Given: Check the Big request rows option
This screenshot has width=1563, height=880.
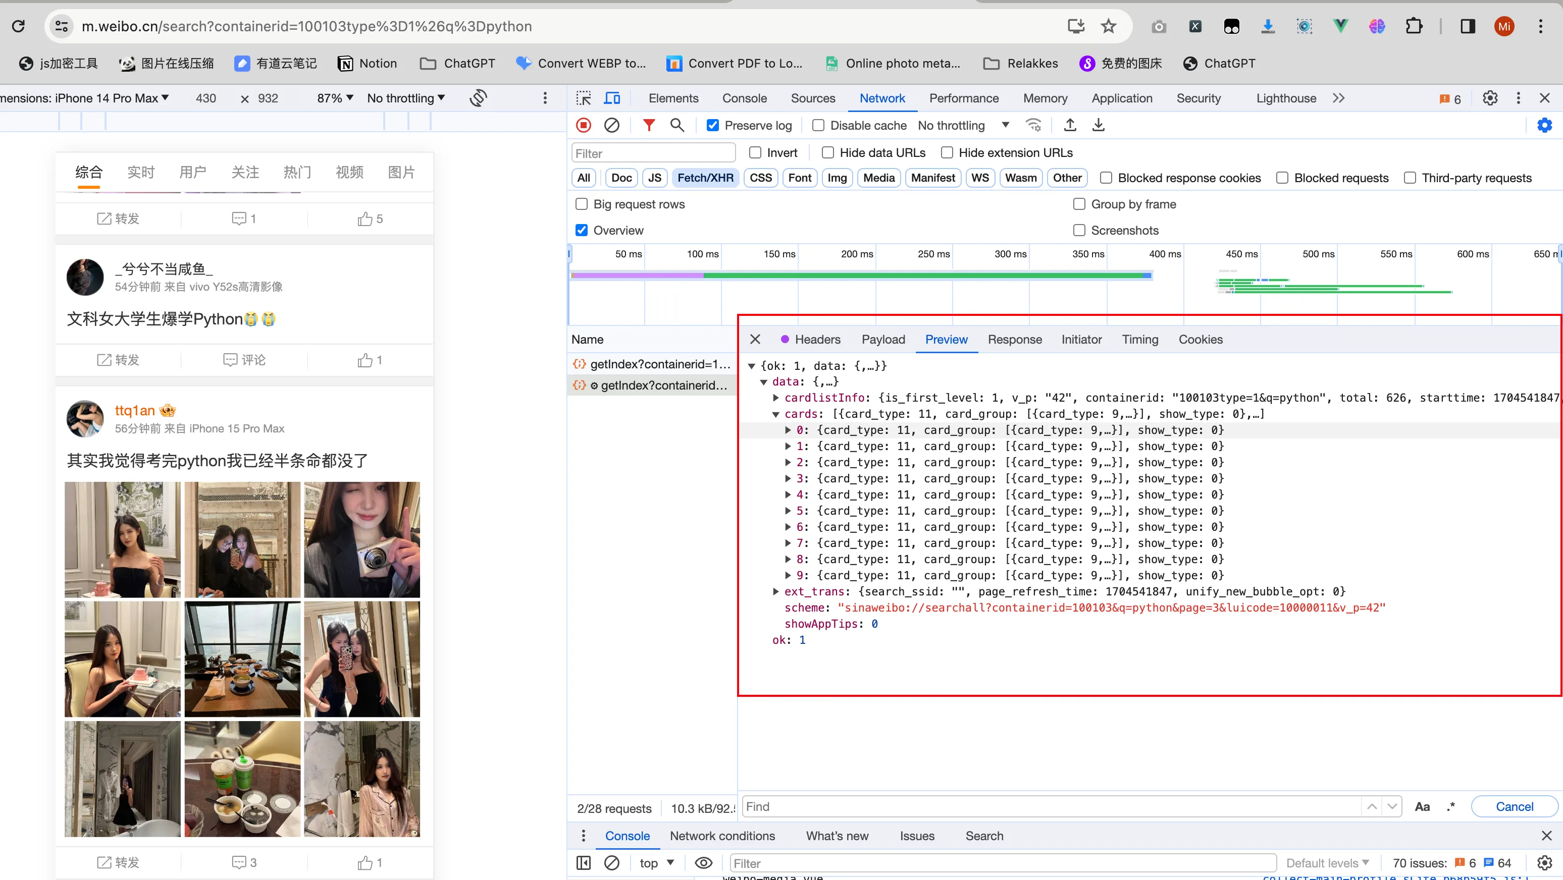Looking at the screenshot, I should pos(581,204).
